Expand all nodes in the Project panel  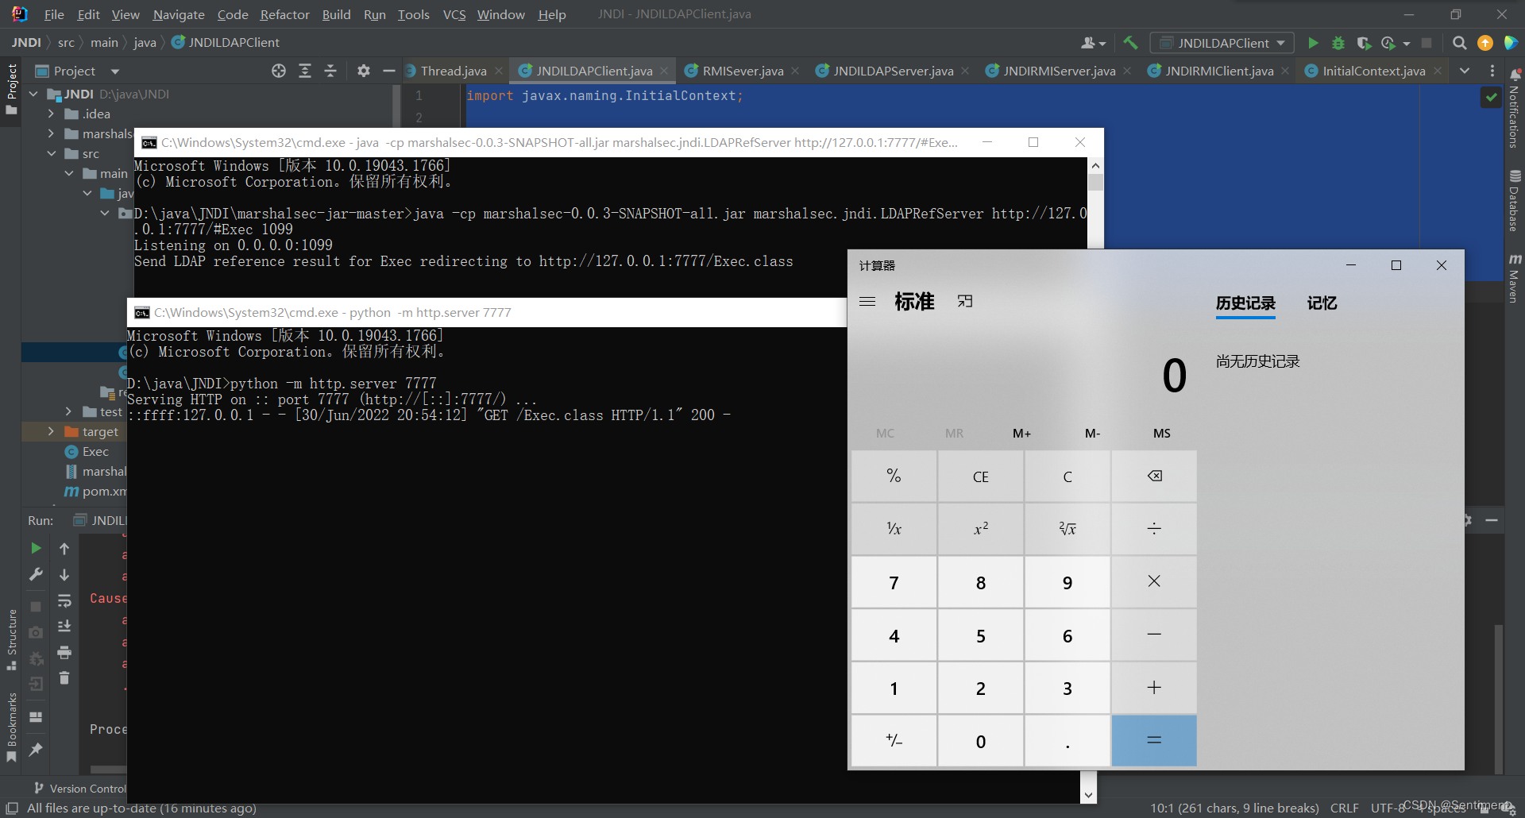304,71
